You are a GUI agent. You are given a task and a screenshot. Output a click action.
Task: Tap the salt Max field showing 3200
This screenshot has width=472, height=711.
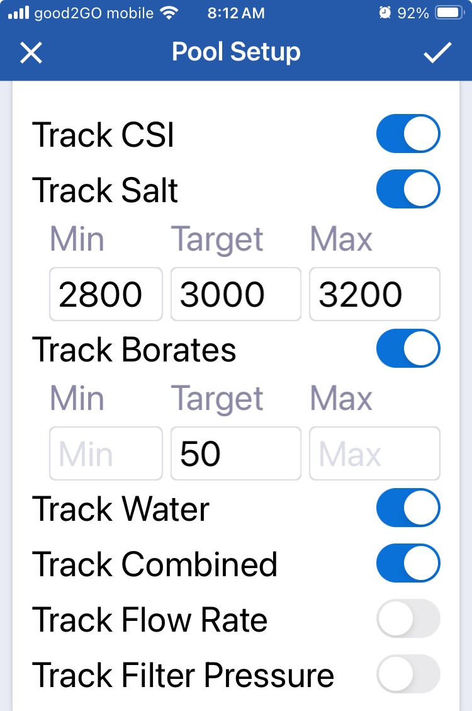(x=374, y=294)
